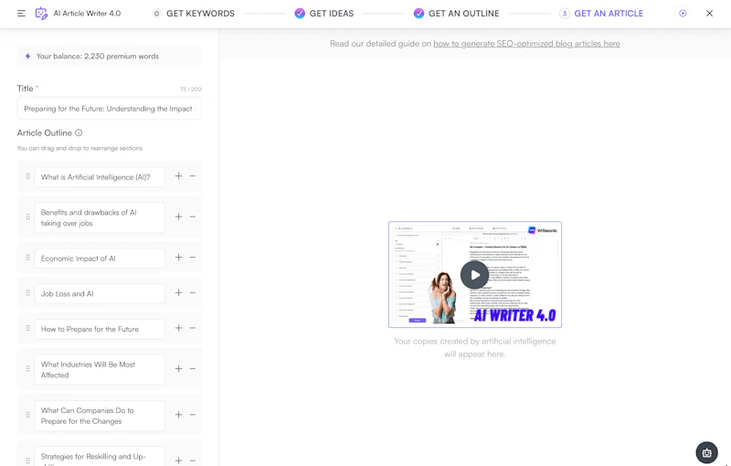This screenshot has height=466, width=731.
Task: Click the lightning balance icon
Action: coord(27,56)
